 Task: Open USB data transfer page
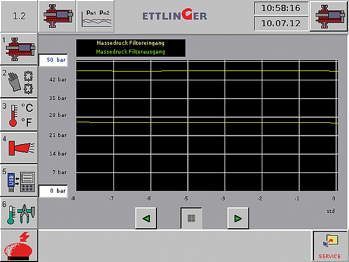pyautogui.click(x=19, y=181)
